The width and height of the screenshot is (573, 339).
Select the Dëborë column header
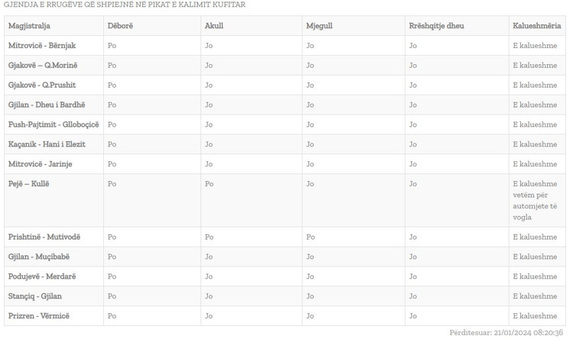120,26
